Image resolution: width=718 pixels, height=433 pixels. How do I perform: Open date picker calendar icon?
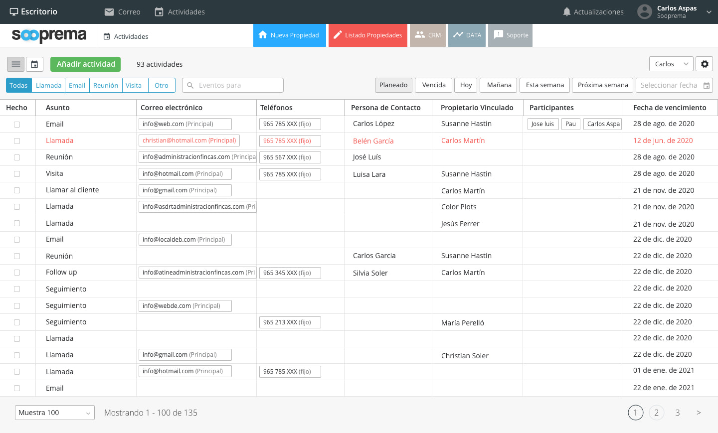point(707,86)
